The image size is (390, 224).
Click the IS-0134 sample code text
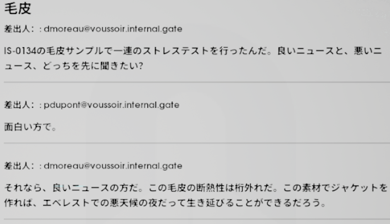click(20, 51)
